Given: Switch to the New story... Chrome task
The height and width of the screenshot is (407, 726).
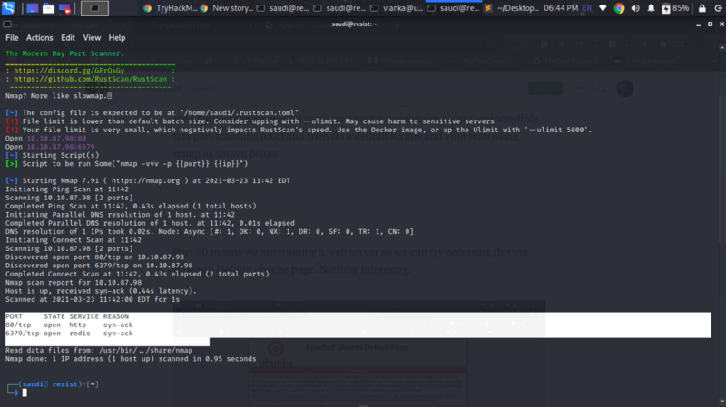Looking at the screenshot, I should tap(227, 8).
